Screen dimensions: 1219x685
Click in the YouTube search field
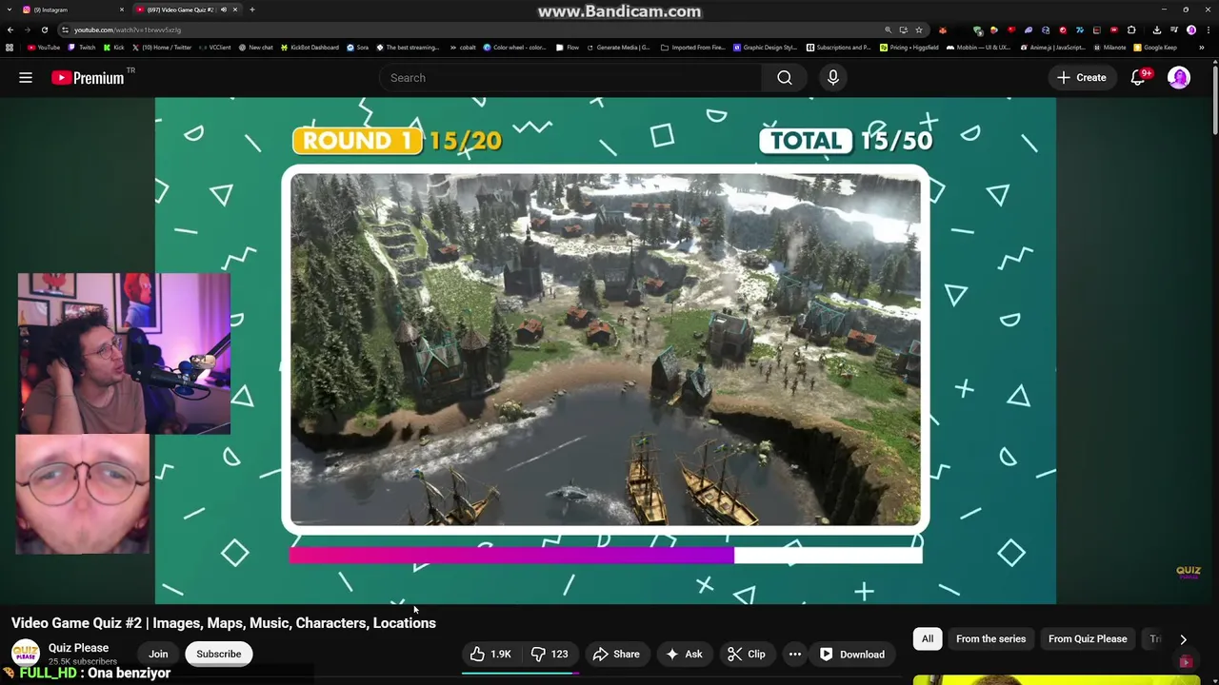(x=570, y=78)
